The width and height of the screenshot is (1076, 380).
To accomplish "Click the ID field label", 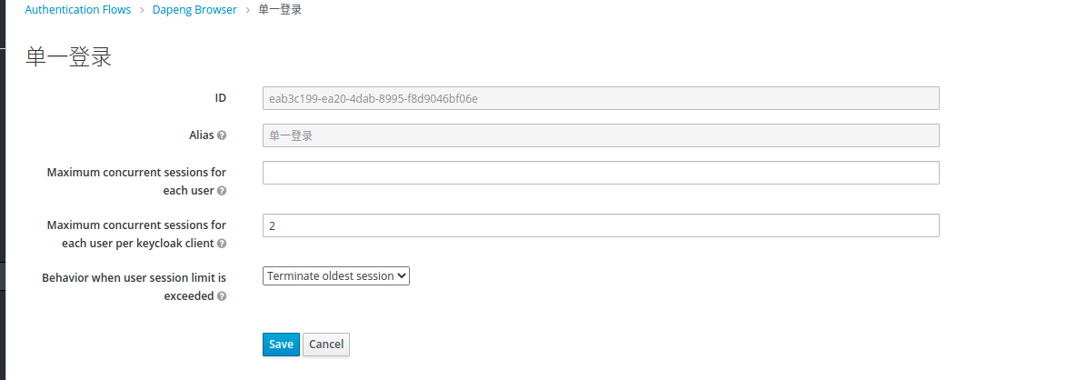I will (x=220, y=98).
